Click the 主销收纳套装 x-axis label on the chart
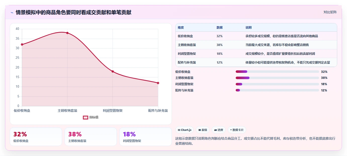 (67, 111)
